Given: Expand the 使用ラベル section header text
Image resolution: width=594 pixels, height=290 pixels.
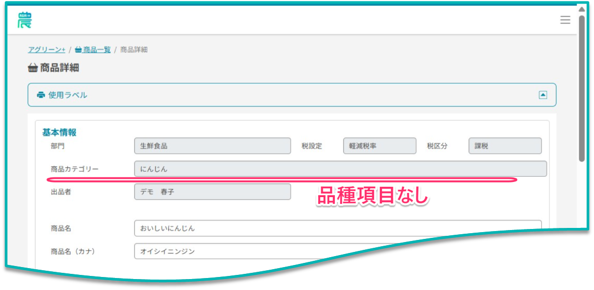Looking at the screenshot, I should click(x=68, y=95).
